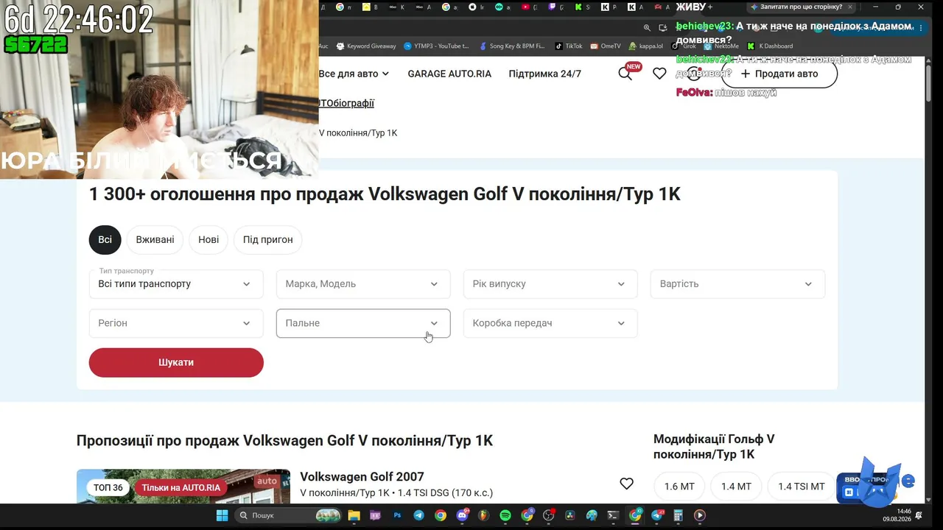Open GARAGE AUTO.RIA menu item
Viewport: 943px width, 530px height.
point(449,74)
